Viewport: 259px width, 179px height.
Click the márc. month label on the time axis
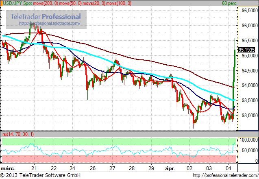[x=8, y=168]
